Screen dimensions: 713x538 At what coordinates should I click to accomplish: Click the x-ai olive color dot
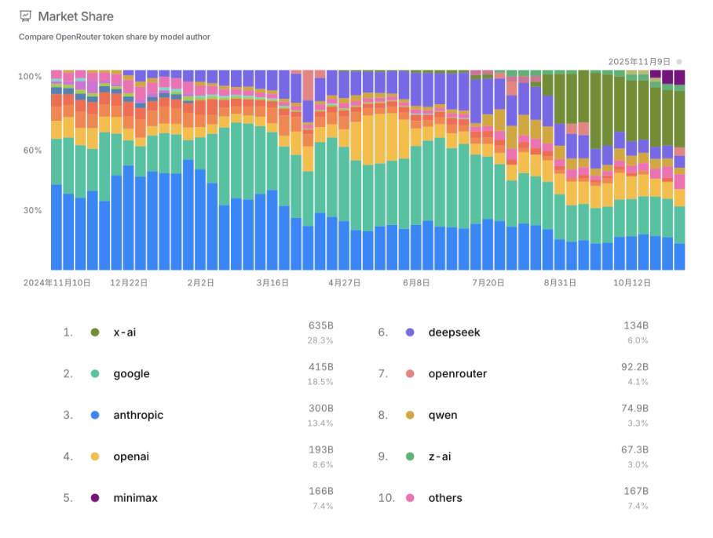tap(95, 333)
